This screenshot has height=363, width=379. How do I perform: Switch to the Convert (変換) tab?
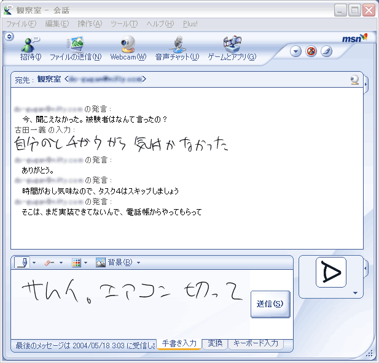[215, 343]
